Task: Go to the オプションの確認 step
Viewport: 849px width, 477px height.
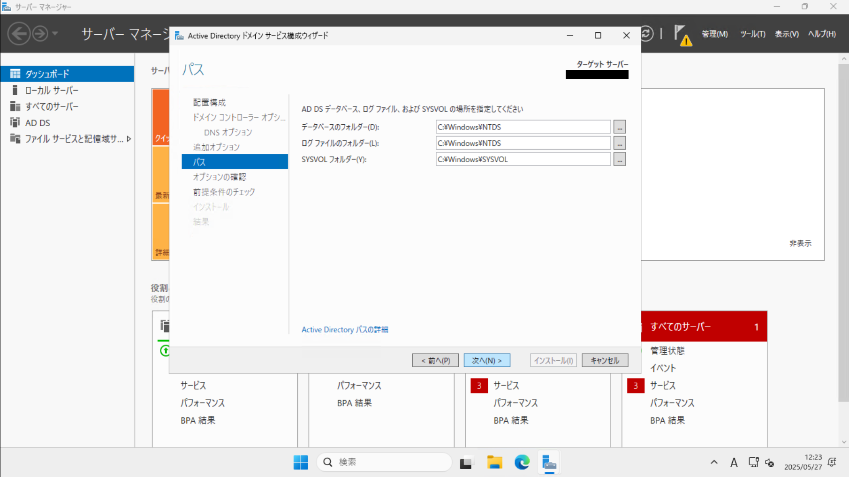Action: [x=220, y=177]
